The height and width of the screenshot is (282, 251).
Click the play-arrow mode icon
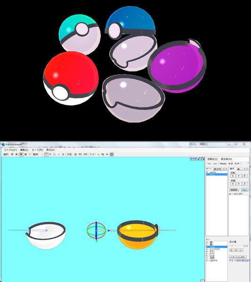pyautogui.click(x=98, y=154)
